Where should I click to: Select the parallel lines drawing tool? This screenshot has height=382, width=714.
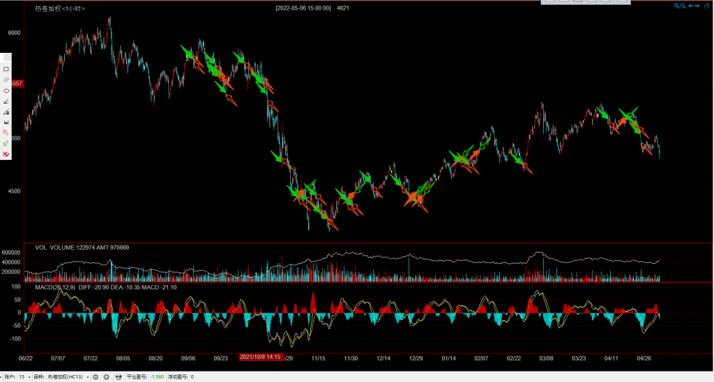tap(6, 79)
